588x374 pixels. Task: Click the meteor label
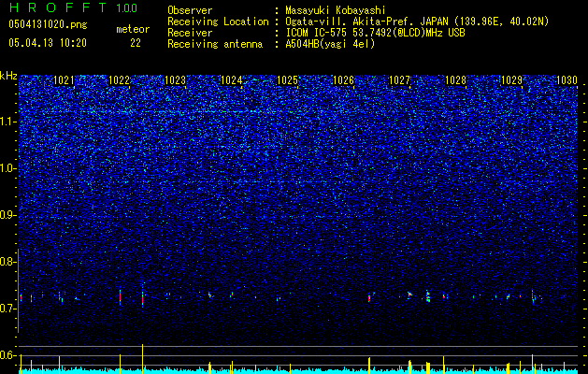(133, 29)
